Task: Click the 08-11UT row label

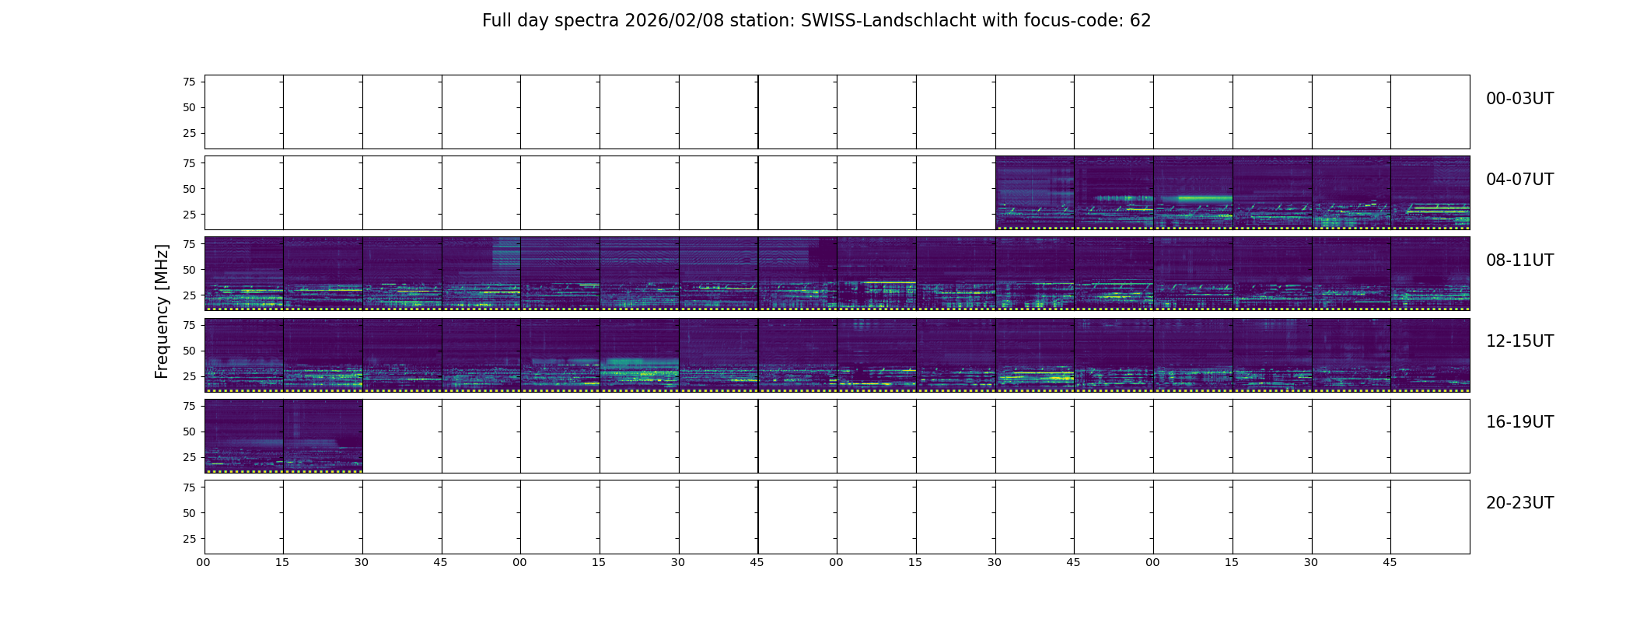Action: point(1519,260)
